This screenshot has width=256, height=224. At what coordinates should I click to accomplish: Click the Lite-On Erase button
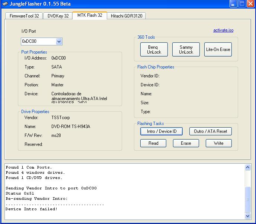[218, 49]
